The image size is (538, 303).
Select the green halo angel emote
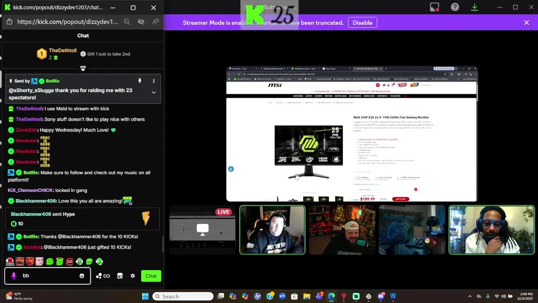pos(59,262)
